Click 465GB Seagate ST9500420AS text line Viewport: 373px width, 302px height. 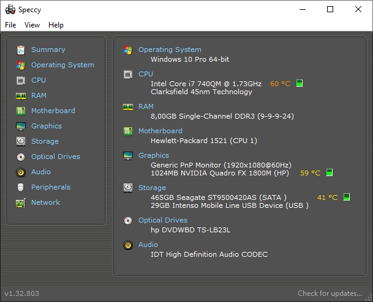[219, 197]
